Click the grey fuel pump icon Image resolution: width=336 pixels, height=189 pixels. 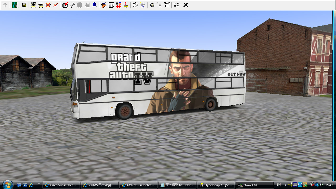87,5
